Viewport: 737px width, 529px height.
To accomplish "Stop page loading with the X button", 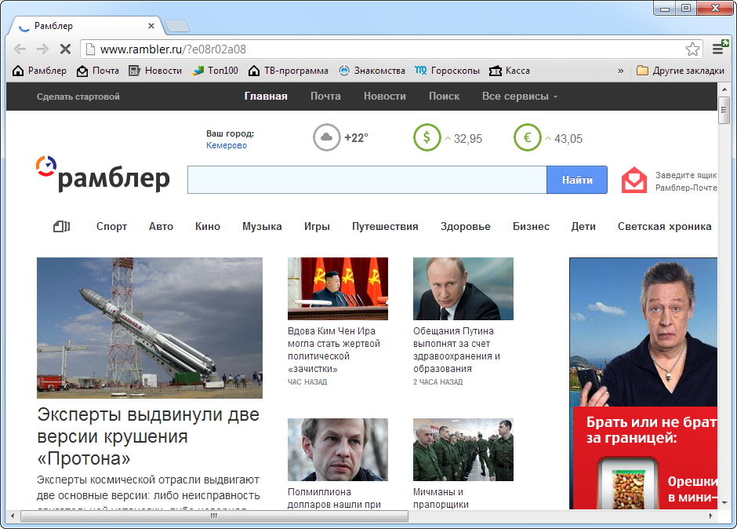I will (x=65, y=49).
